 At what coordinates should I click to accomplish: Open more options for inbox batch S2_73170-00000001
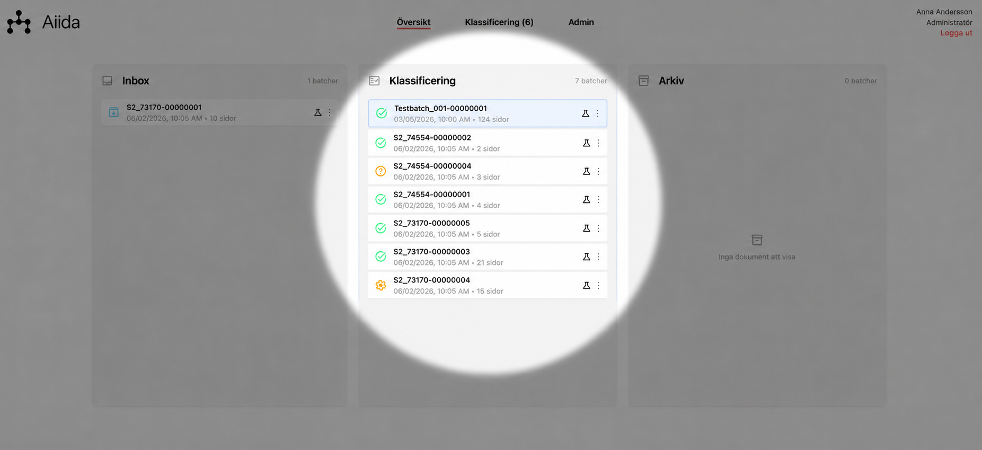click(x=330, y=112)
